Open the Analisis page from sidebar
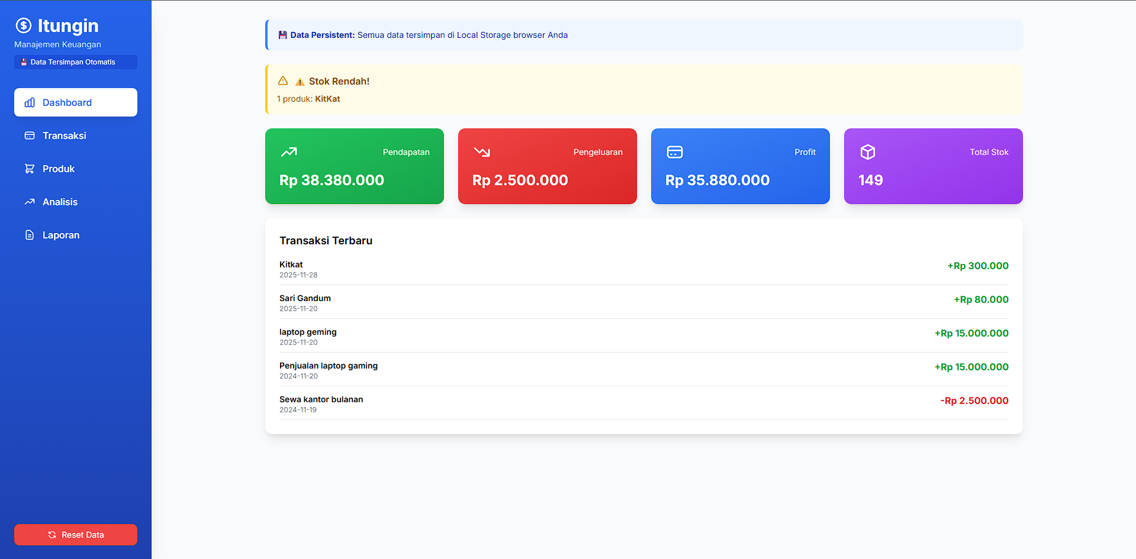The width and height of the screenshot is (1136, 559). 60,202
